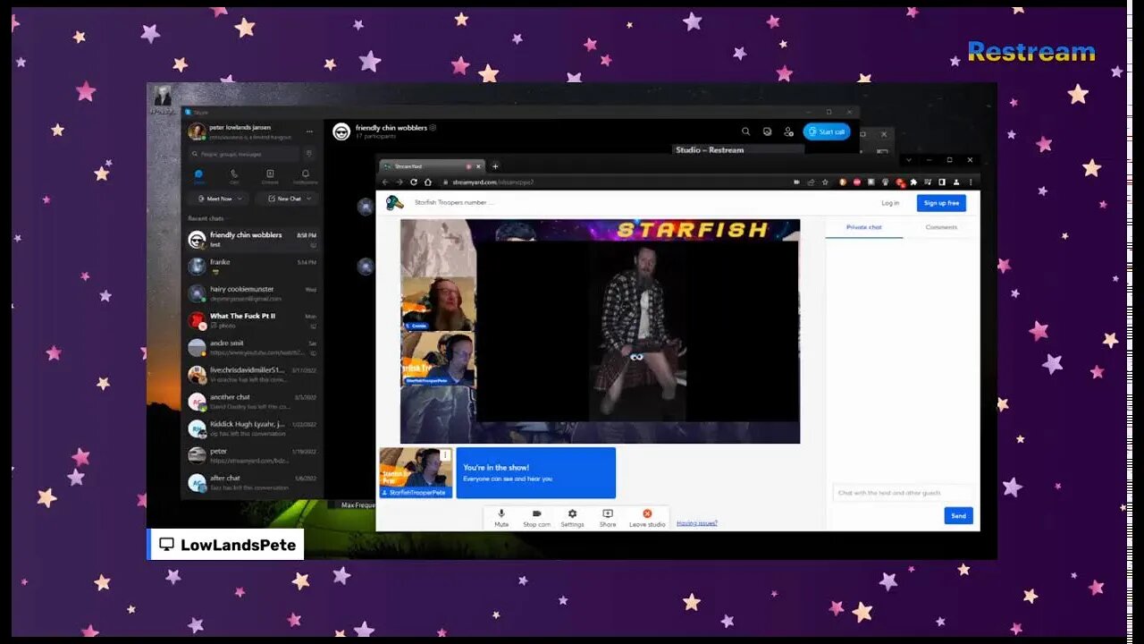
Task: Open browser share page icon
Action: 811,182
